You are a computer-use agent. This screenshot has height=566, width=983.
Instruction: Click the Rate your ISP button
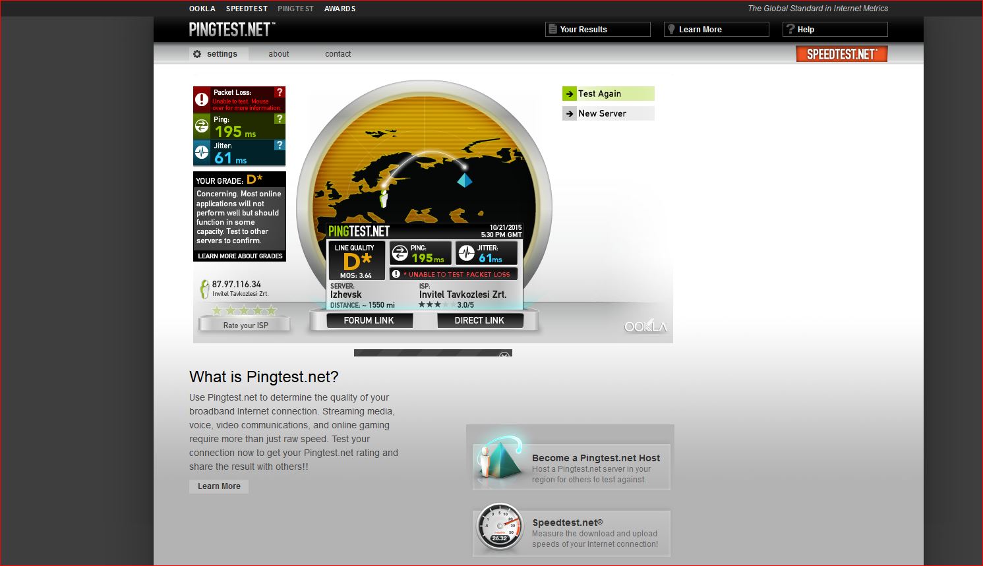(245, 325)
